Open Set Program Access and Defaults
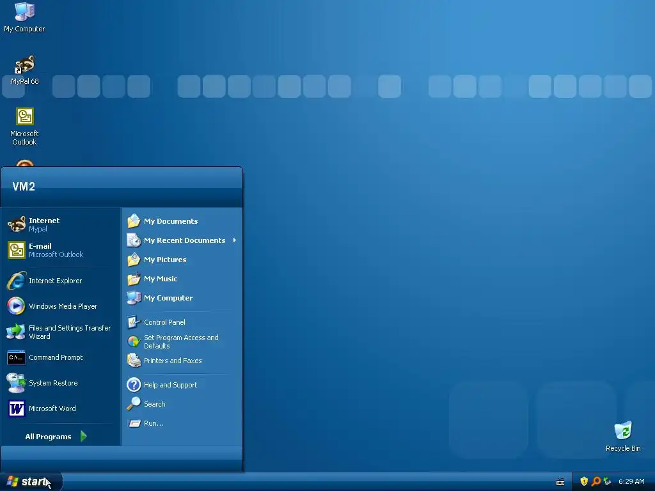Image resolution: width=655 pixels, height=491 pixels. click(182, 341)
